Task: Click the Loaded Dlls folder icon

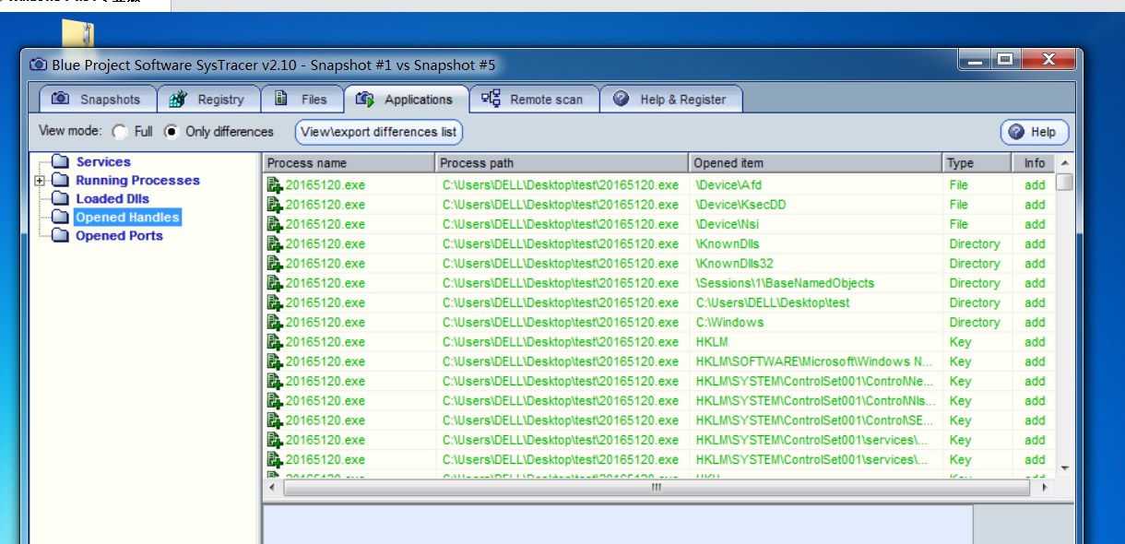Action: pyautogui.click(x=60, y=199)
